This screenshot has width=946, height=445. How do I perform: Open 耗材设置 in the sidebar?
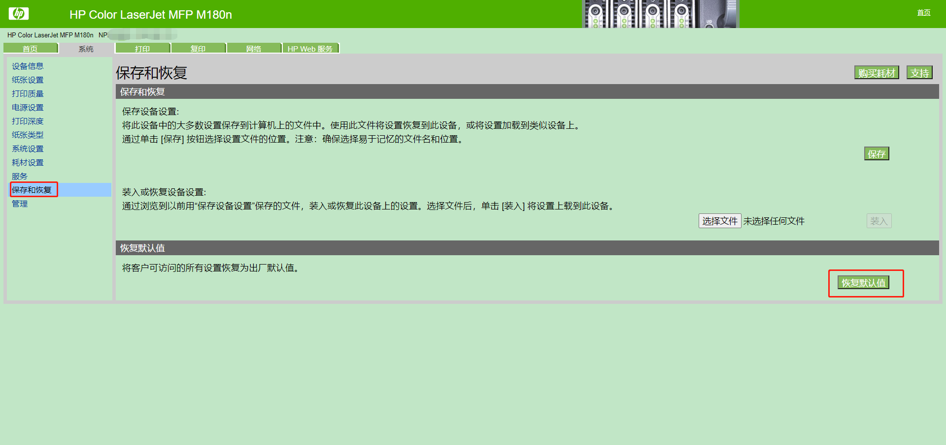pyautogui.click(x=28, y=162)
